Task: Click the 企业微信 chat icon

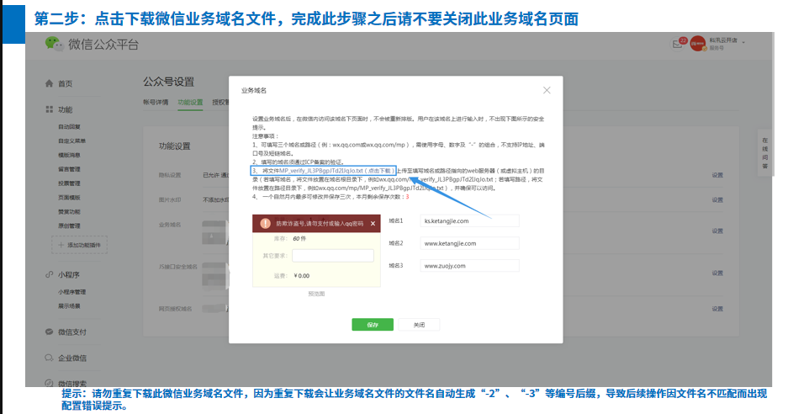Action: [49, 358]
